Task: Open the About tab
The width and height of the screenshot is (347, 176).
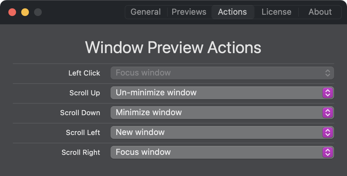Action: point(320,12)
